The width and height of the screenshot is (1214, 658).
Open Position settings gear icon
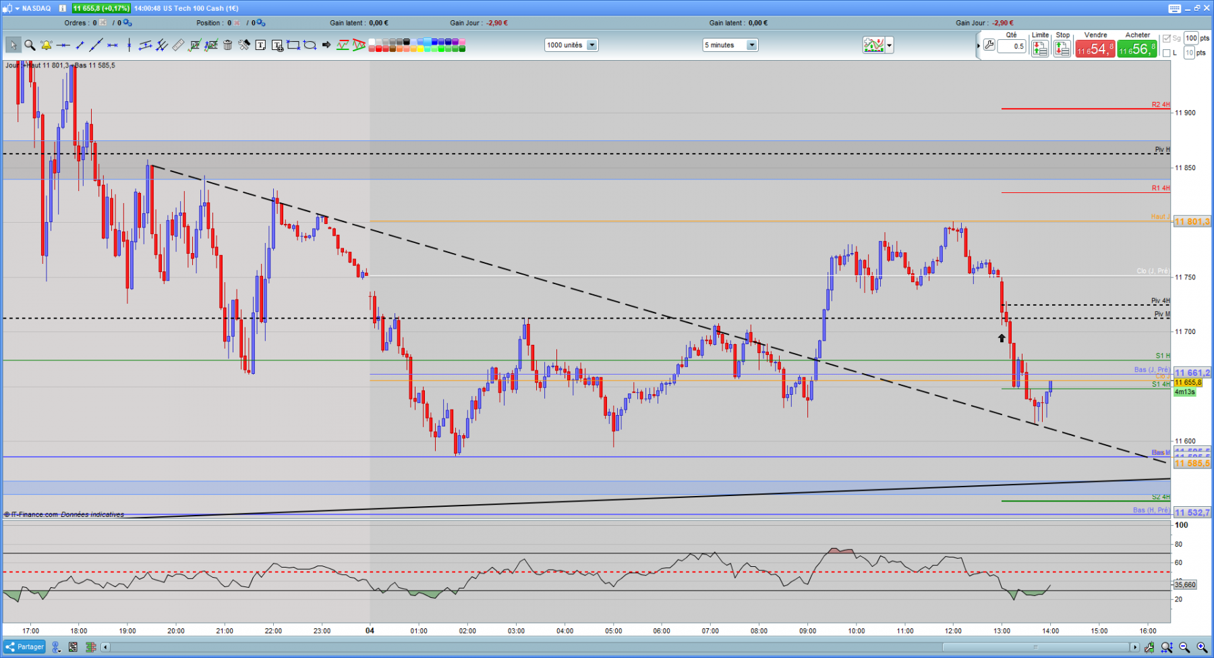coord(261,23)
